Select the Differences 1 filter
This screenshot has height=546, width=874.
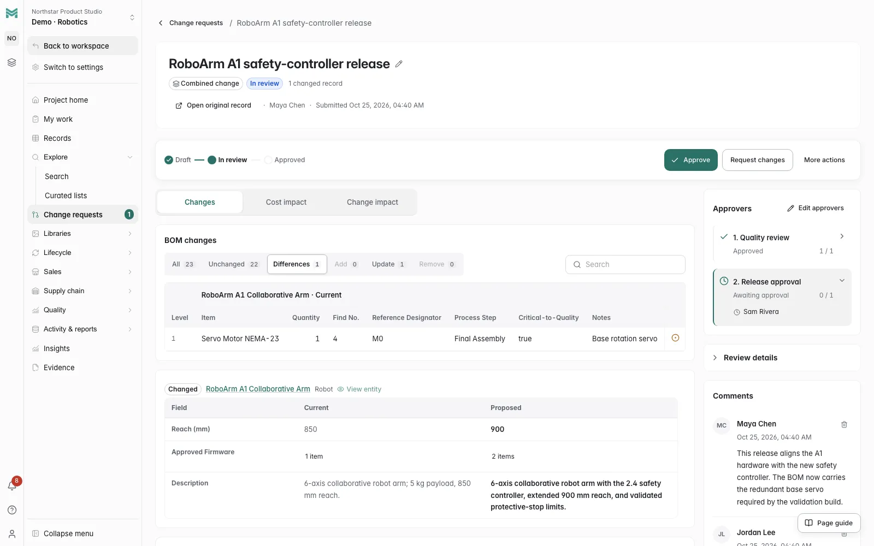pyautogui.click(x=297, y=264)
